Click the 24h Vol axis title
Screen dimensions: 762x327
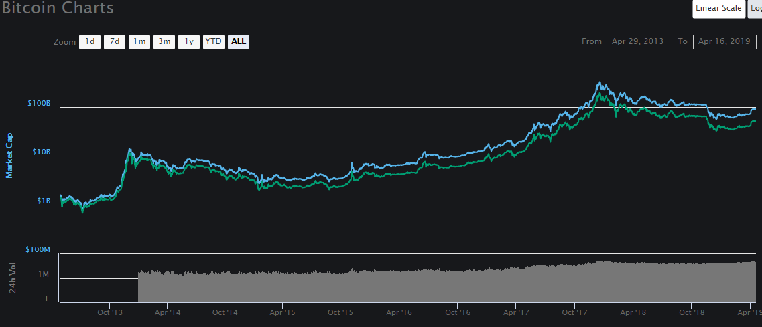[13, 278]
